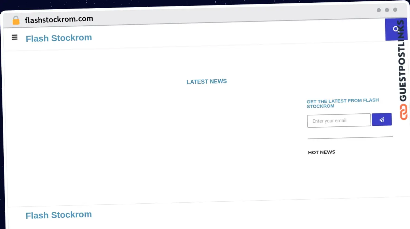The width and height of the screenshot is (410, 229).
Task: Click GET THE LATEST FROM FLASH STOCKROM heading
Action: coord(343,103)
